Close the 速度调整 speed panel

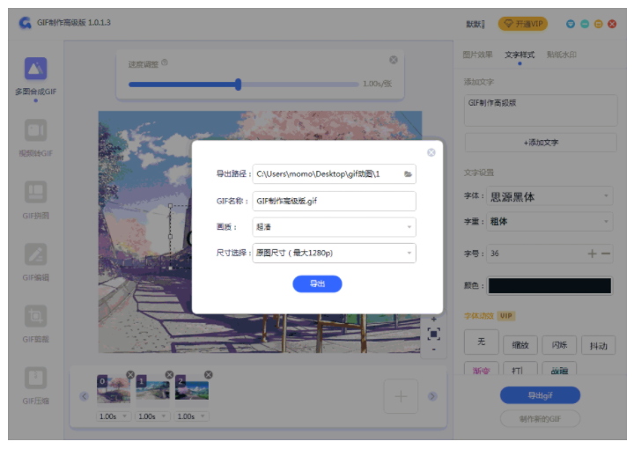pyautogui.click(x=394, y=60)
